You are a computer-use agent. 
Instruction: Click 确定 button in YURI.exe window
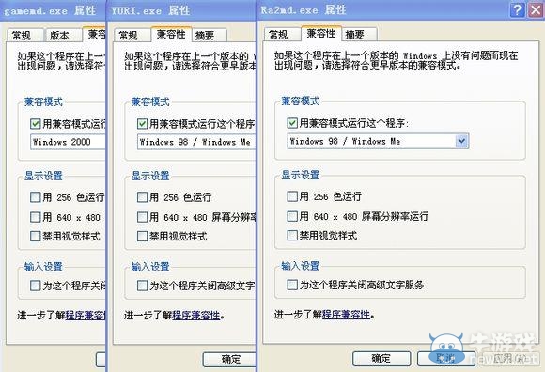tap(230, 359)
